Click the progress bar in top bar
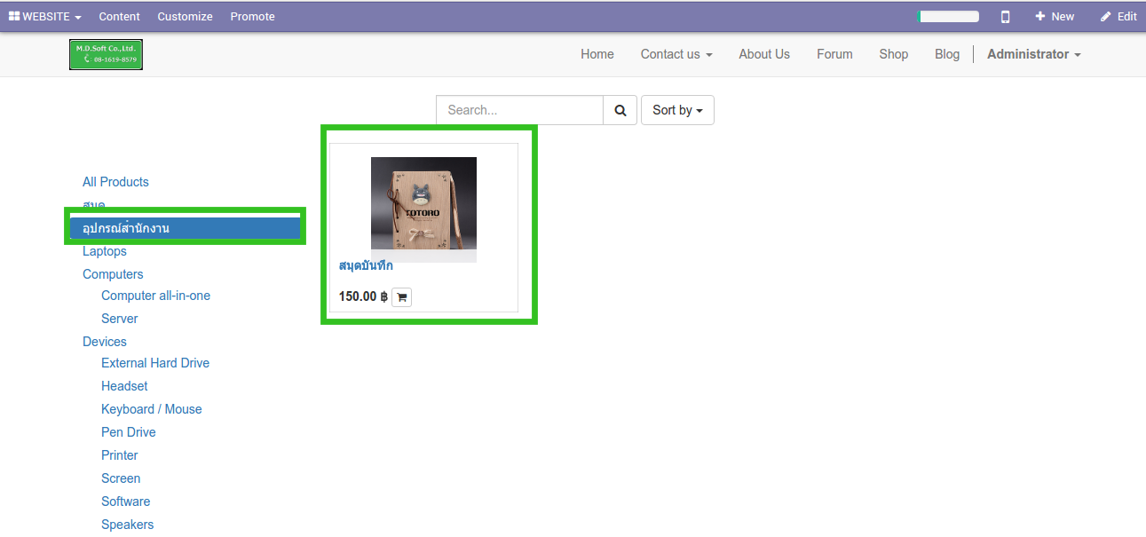 [x=948, y=16]
